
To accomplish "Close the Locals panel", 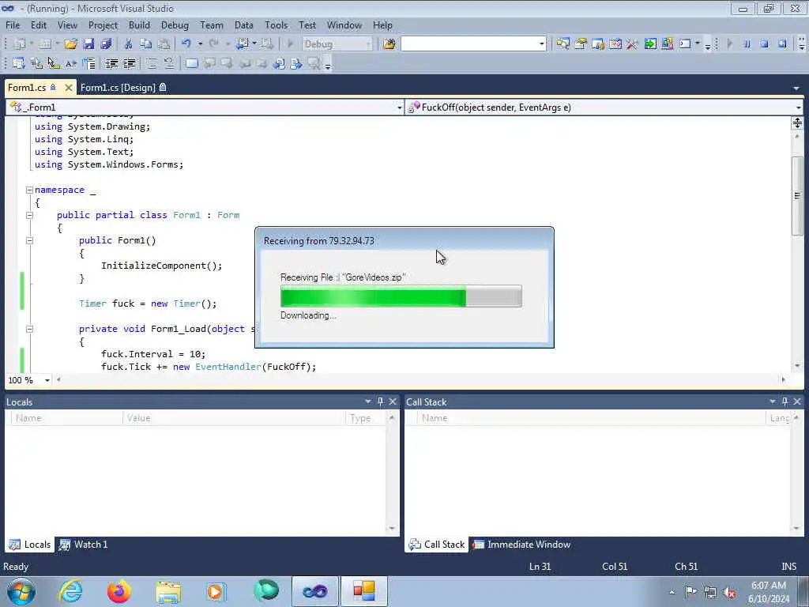I will [x=393, y=402].
